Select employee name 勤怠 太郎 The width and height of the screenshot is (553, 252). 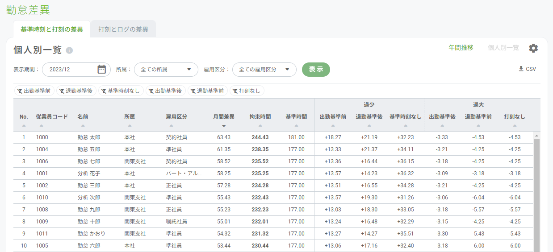pyautogui.click(x=89, y=137)
